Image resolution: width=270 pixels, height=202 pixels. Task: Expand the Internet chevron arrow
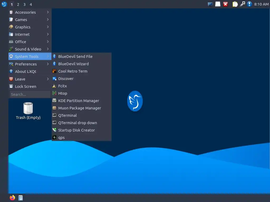pos(48,34)
